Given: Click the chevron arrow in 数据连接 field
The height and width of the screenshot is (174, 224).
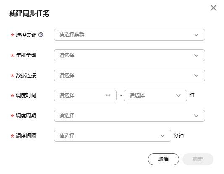Looking at the screenshot, I should pos(196,75).
